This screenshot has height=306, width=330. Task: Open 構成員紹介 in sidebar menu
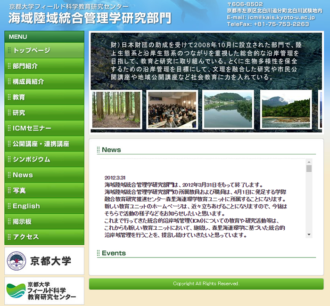(x=44, y=81)
